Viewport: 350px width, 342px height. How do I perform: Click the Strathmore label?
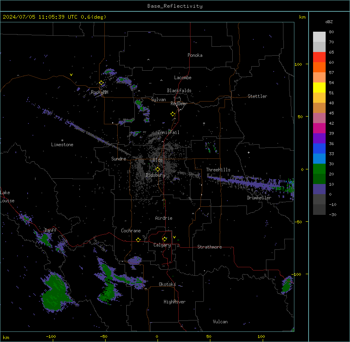(x=210, y=247)
